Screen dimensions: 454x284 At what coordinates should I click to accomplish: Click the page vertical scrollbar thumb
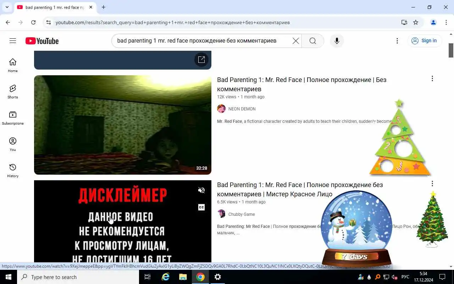click(451, 50)
